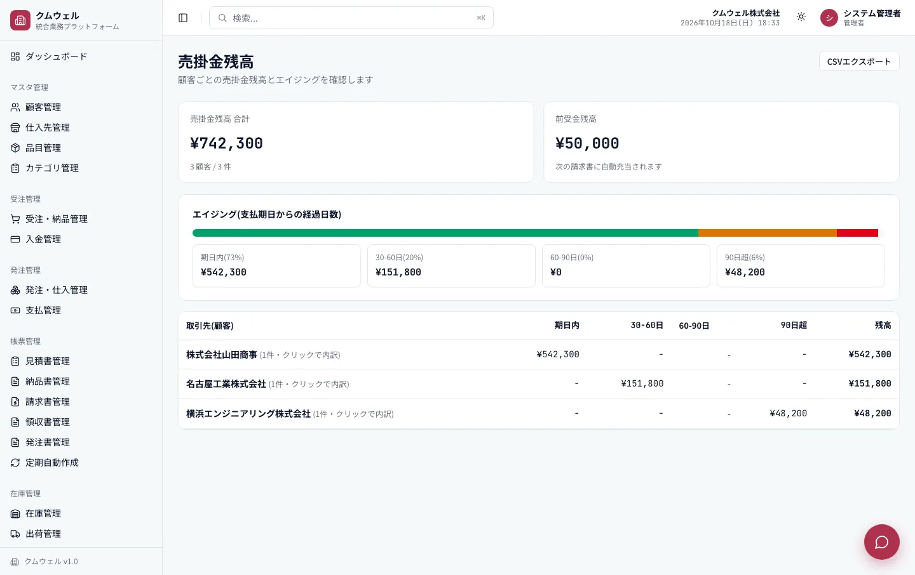Select the 90日超(6%) aging box
Viewport: 915px width, 575px height.
(801, 266)
